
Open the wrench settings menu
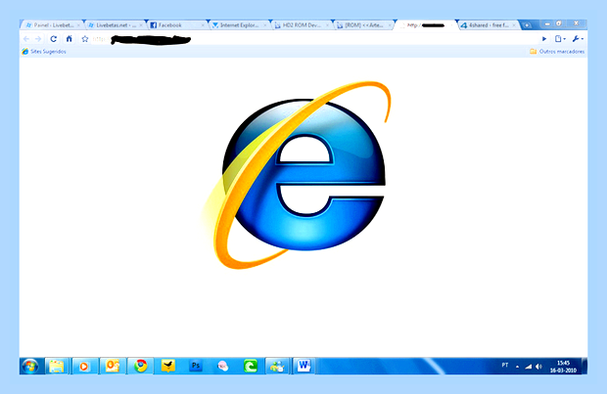578,39
